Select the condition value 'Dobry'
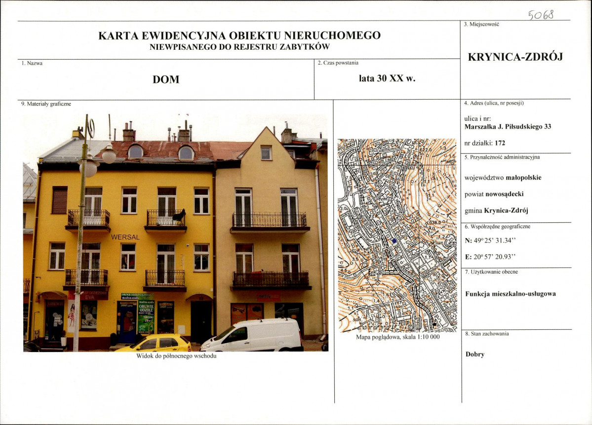Screen dimensions: 592x425 coord(475,354)
